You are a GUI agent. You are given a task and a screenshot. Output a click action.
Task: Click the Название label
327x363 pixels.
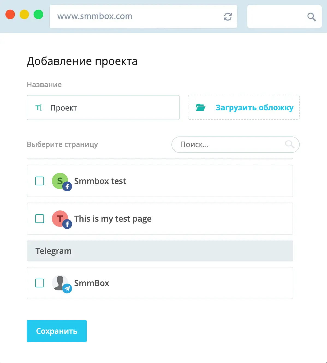coord(44,85)
